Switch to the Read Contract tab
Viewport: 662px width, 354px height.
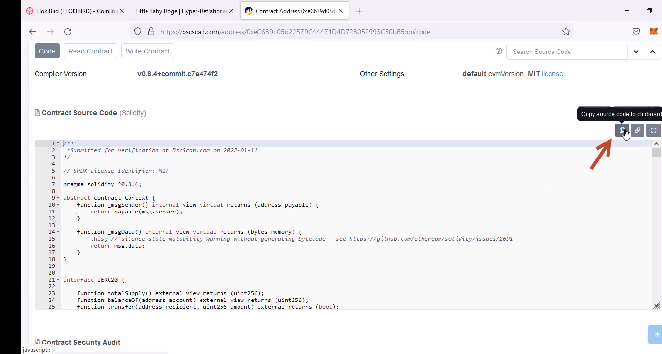[x=90, y=51]
